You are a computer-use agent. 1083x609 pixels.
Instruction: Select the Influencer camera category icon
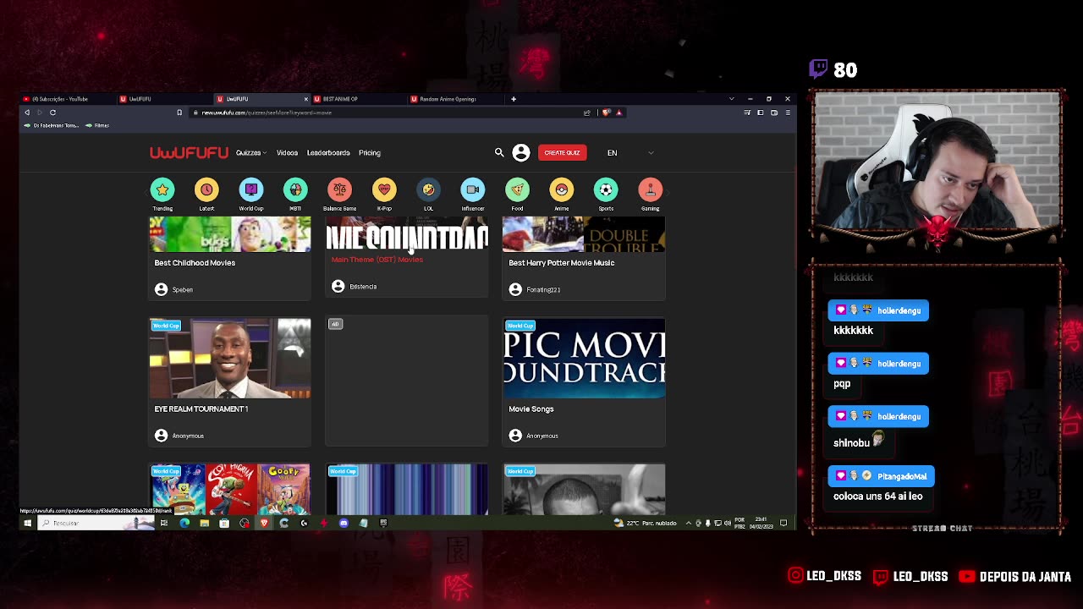tap(473, 189)
